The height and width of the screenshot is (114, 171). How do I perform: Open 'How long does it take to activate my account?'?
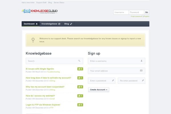tap(48, 78)
